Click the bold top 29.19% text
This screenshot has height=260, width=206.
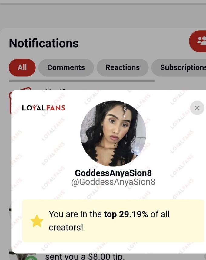(x=126, y=214)
